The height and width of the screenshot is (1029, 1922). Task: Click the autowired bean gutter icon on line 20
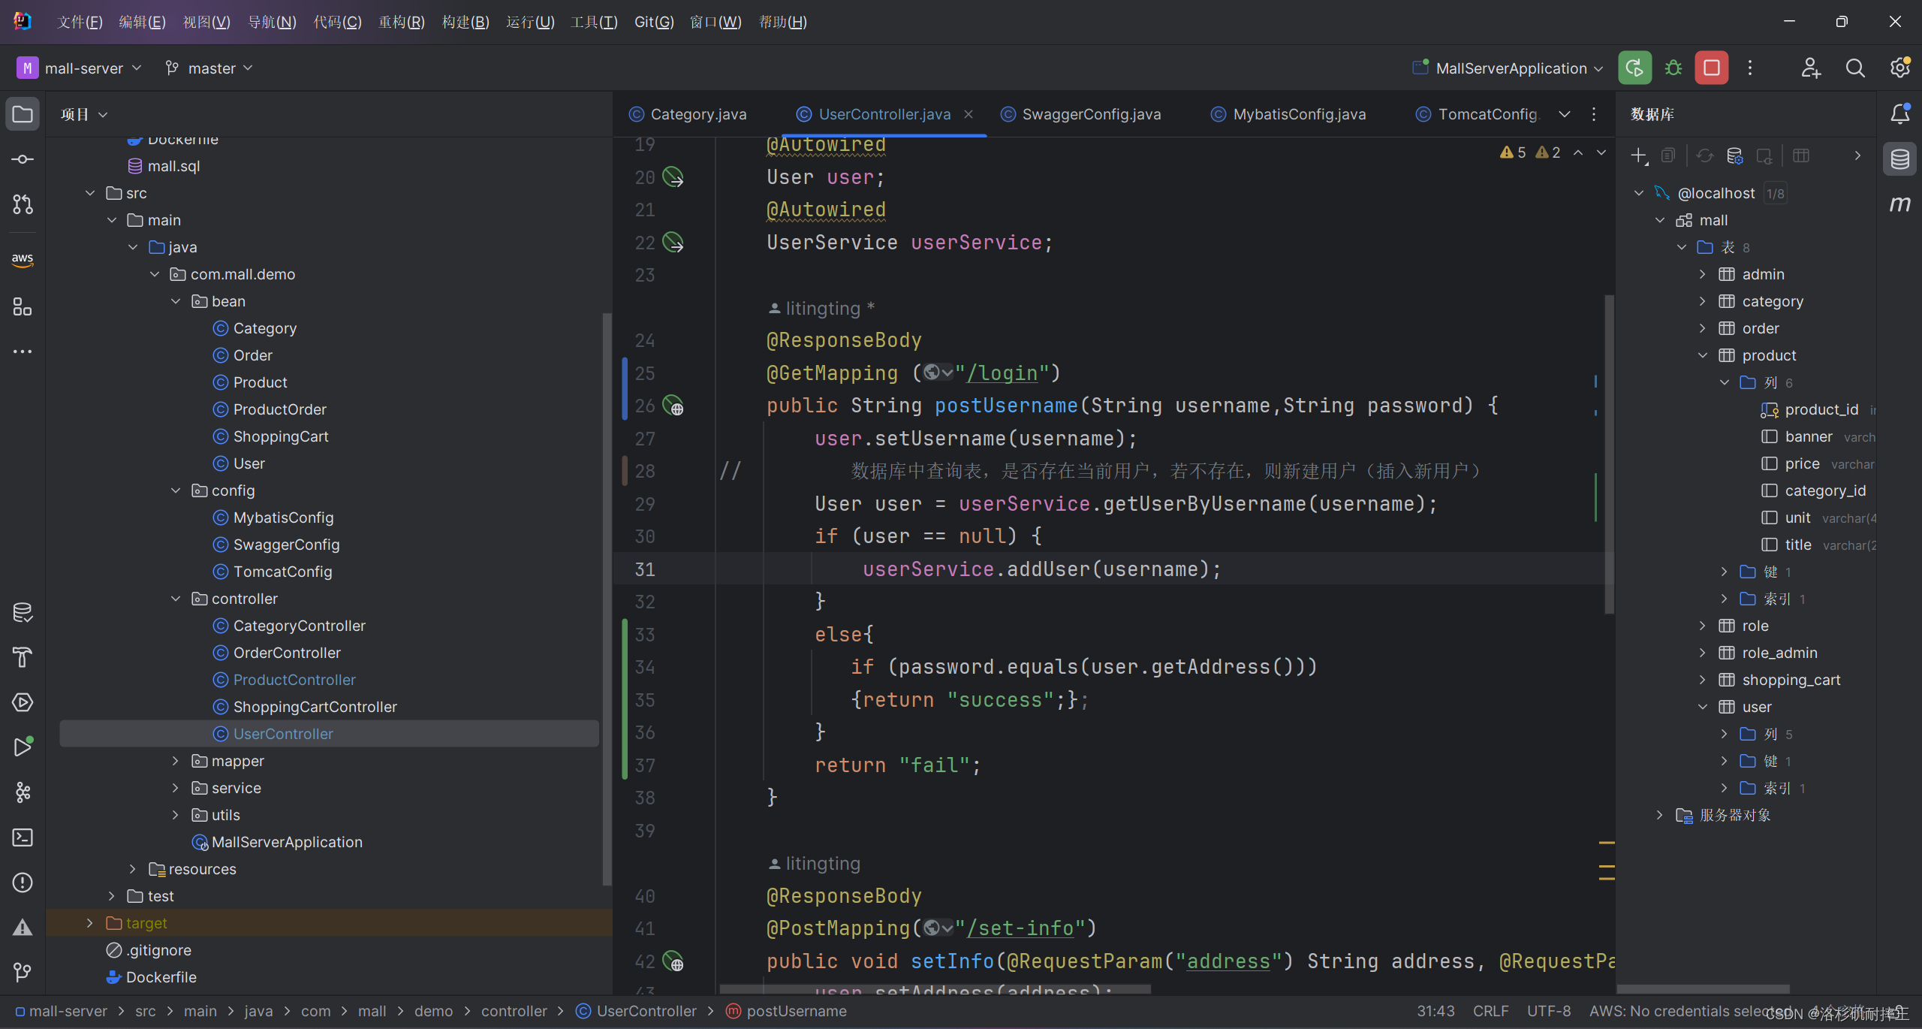(x=673, y=178)
